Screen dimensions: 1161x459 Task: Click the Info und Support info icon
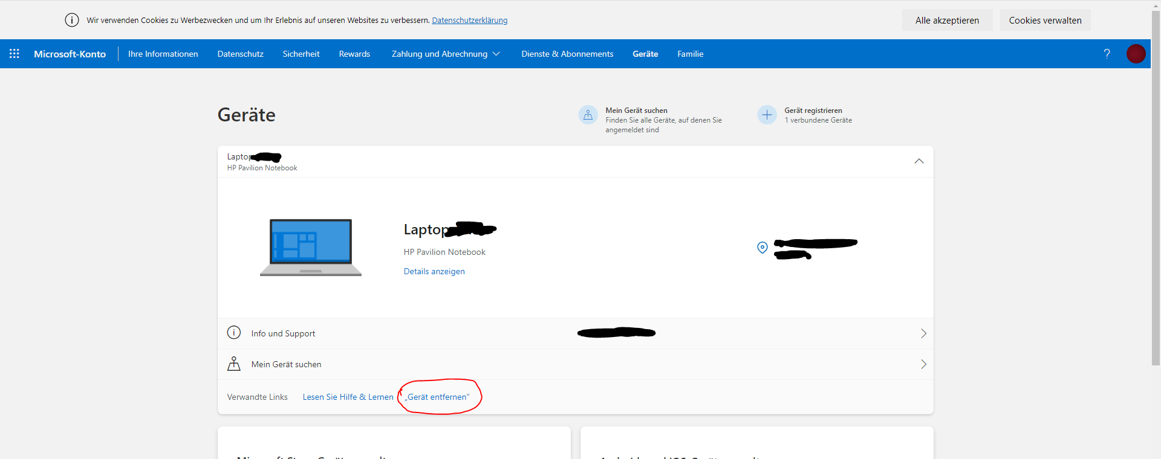234,333
